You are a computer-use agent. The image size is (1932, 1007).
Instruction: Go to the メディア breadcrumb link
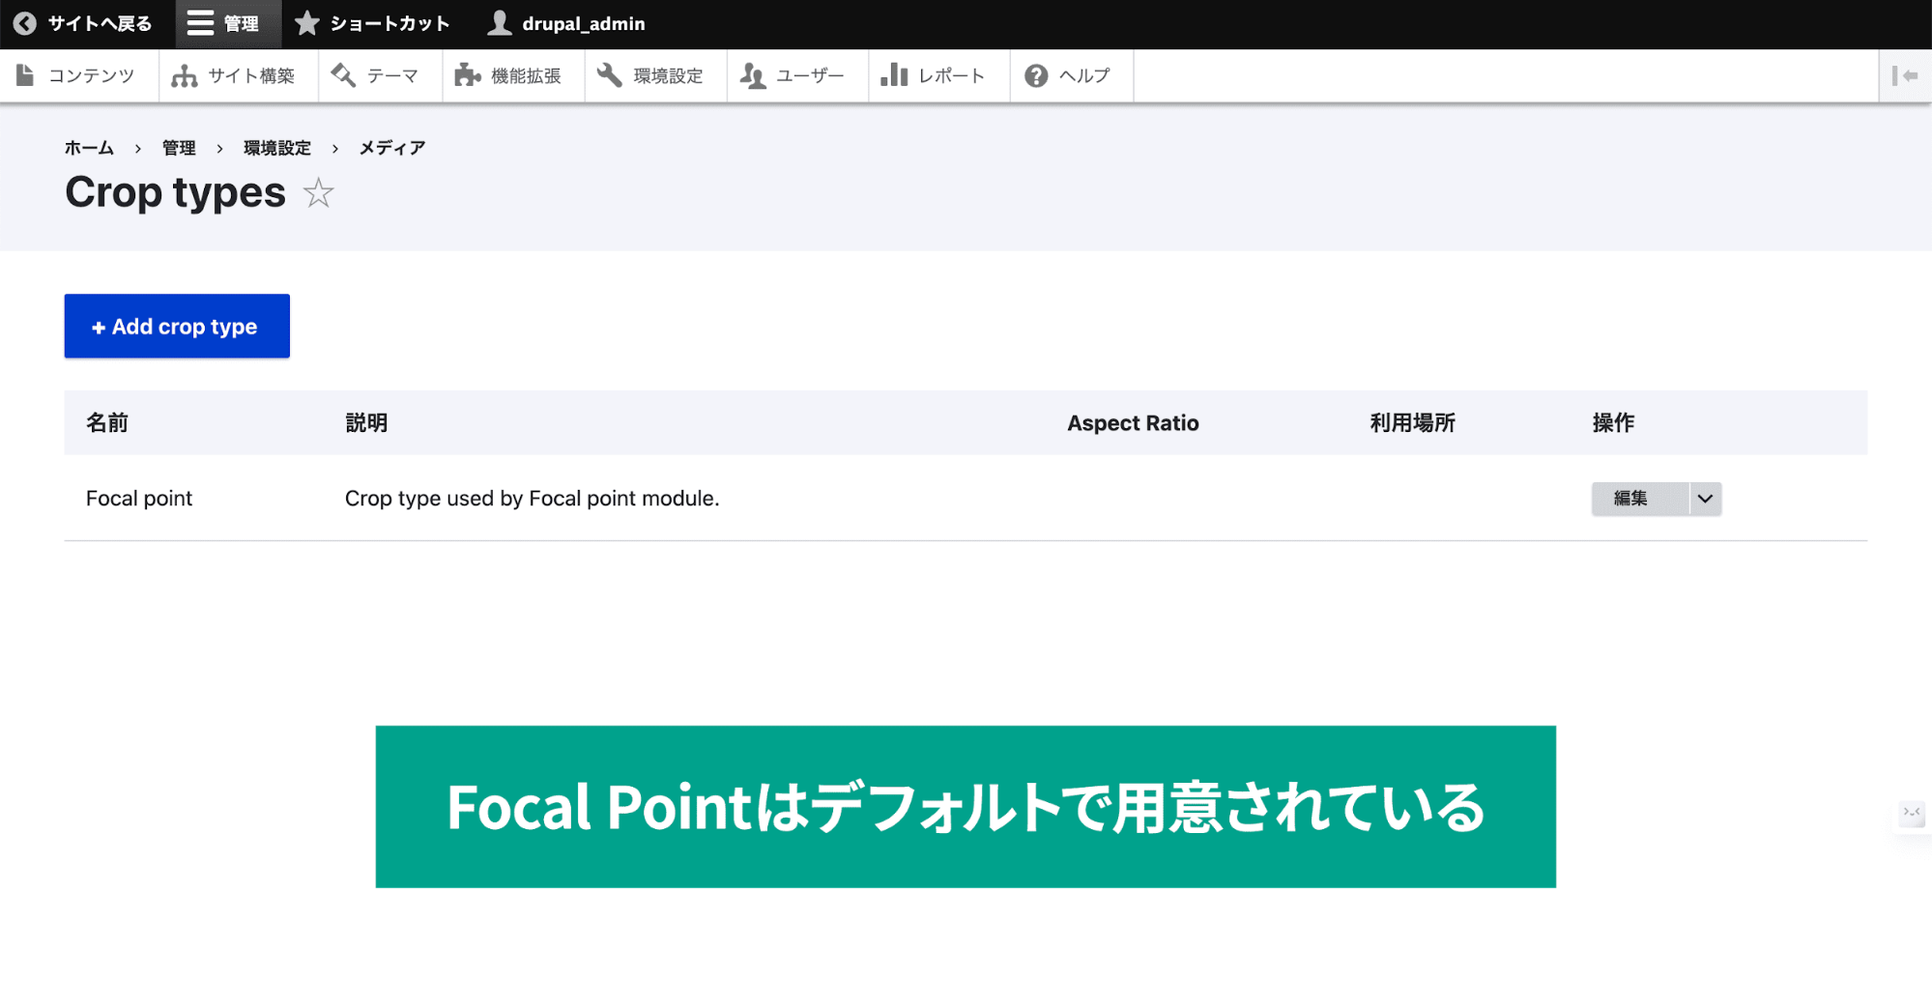pos(392,148)
